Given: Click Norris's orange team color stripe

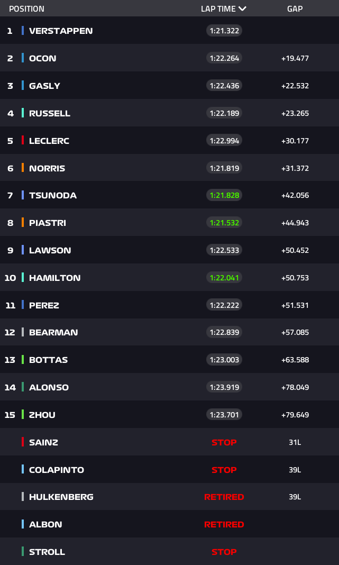Looking at the screenshot, I should tap(23, 168).
